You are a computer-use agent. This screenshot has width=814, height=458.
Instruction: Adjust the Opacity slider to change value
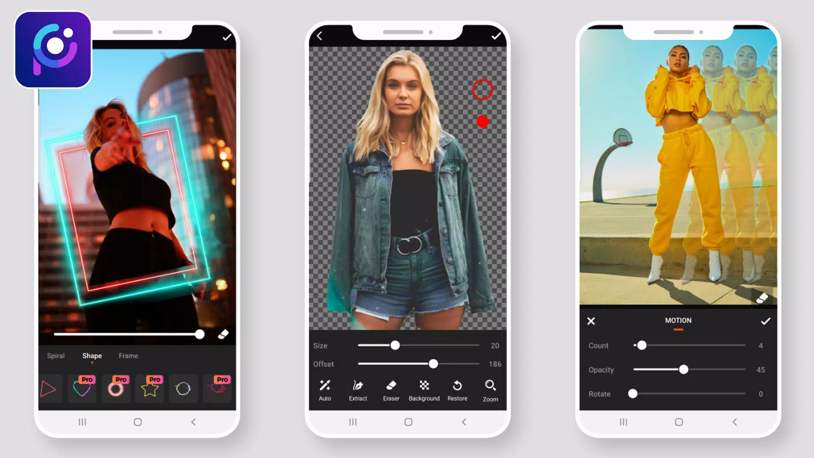[x=683, y=369]
